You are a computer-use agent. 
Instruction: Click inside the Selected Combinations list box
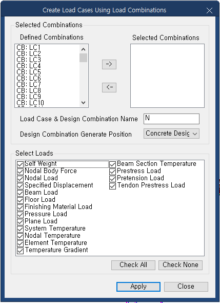coord(167,76)
